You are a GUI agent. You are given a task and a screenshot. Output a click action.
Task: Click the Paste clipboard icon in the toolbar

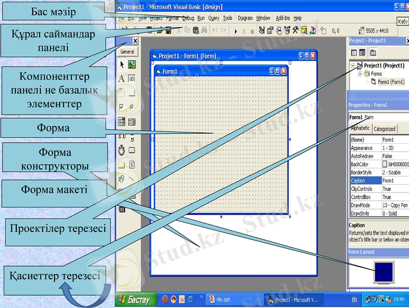(x=196, y=30)
